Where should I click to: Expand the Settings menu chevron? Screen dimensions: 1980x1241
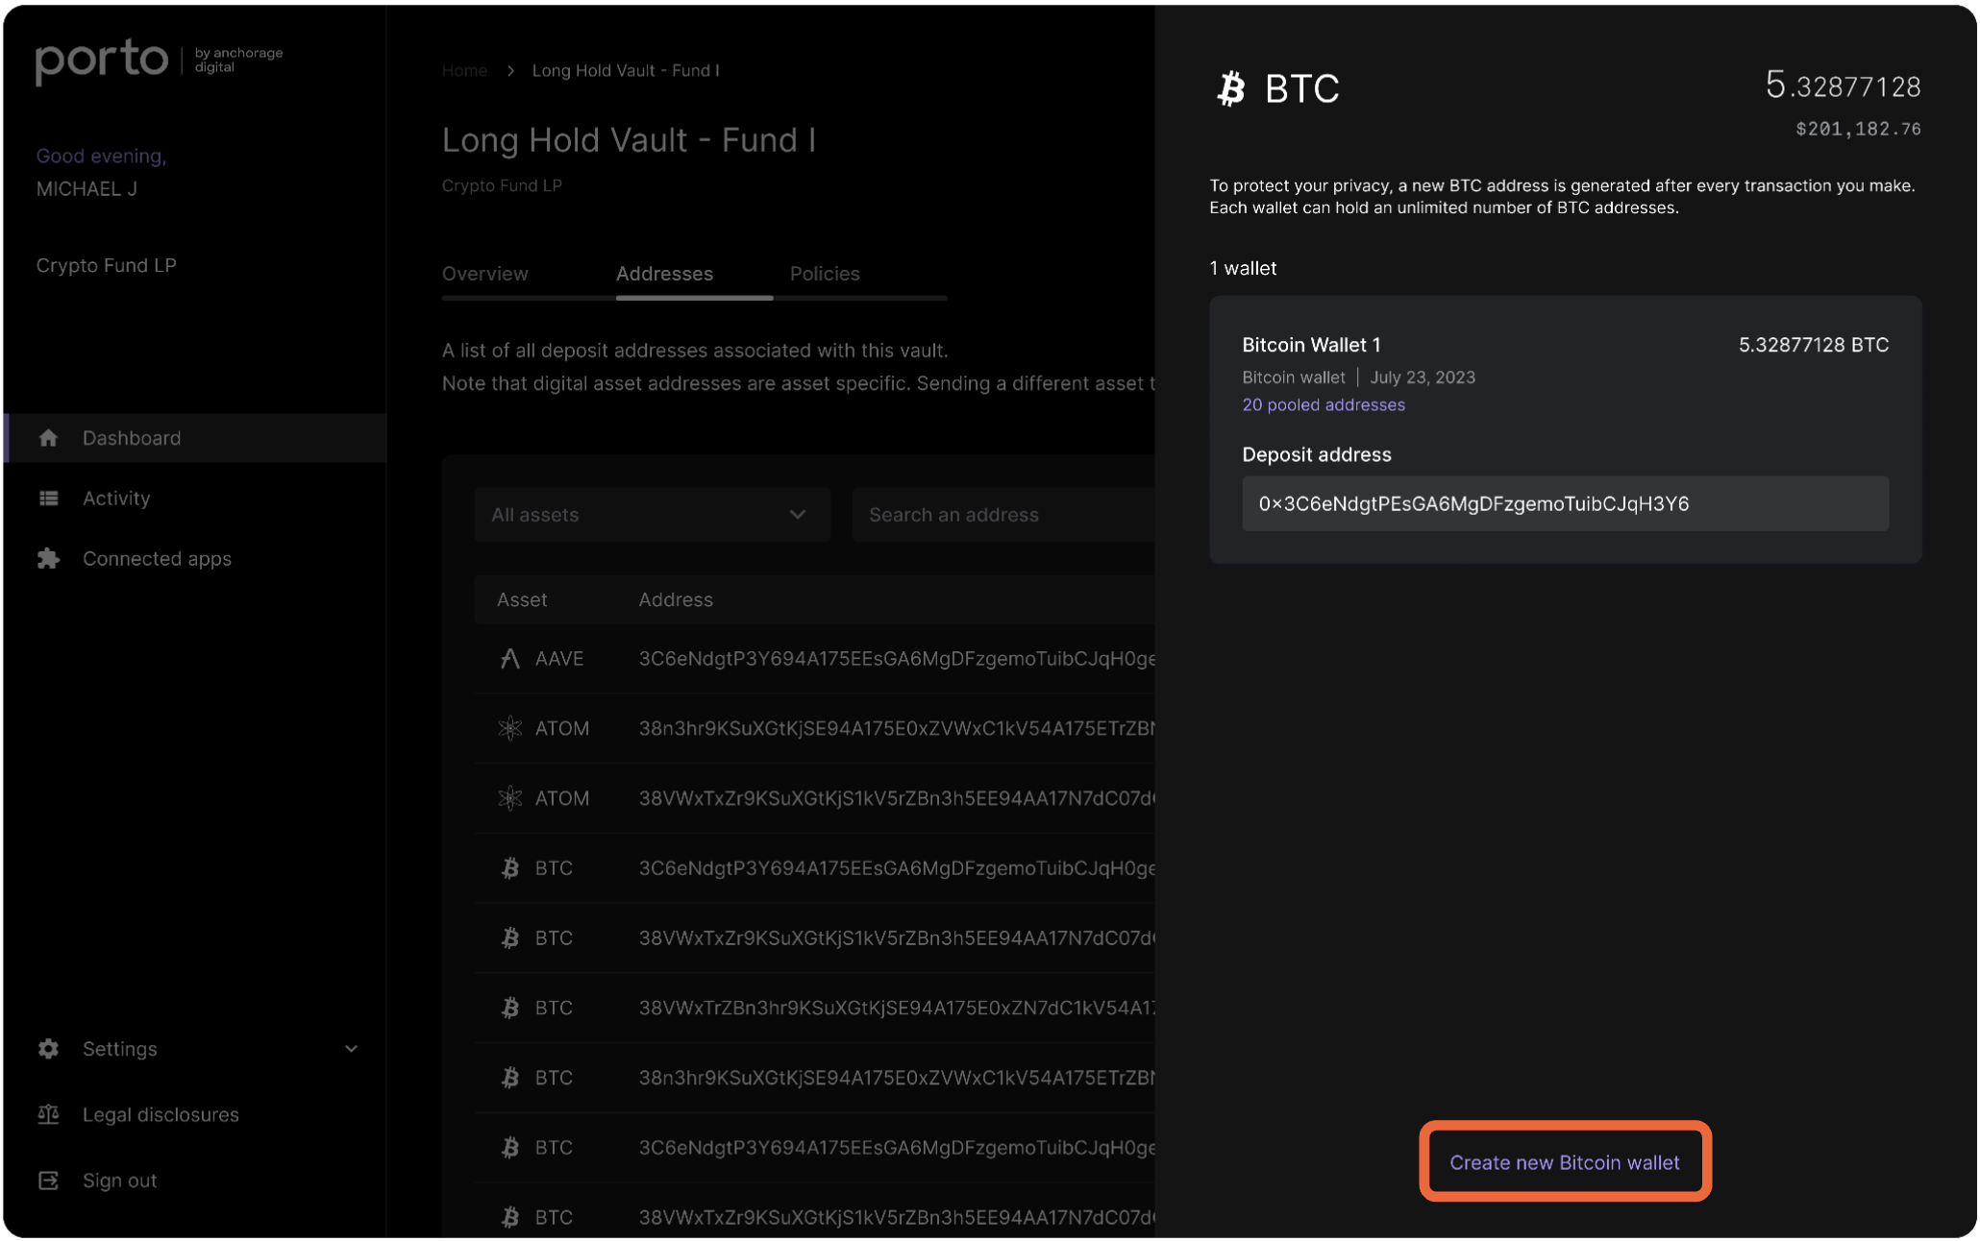(351, 1048)
